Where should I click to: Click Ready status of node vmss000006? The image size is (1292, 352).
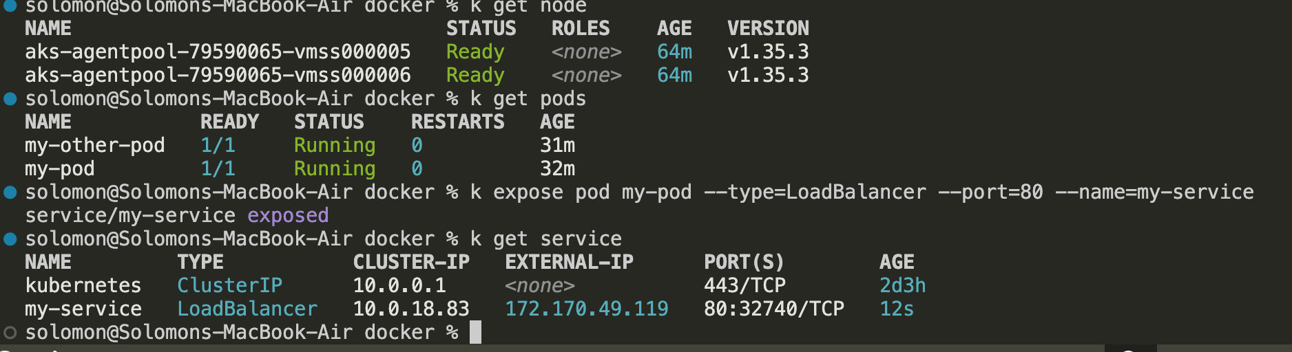(475, 76)
